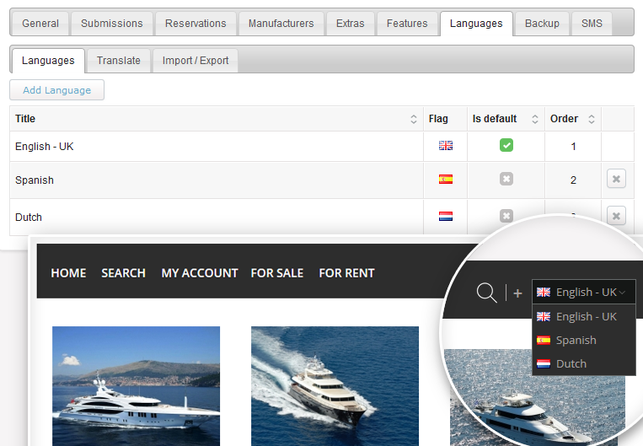Click the plus icon beside search
643x446 pixels.
[518, 293]
